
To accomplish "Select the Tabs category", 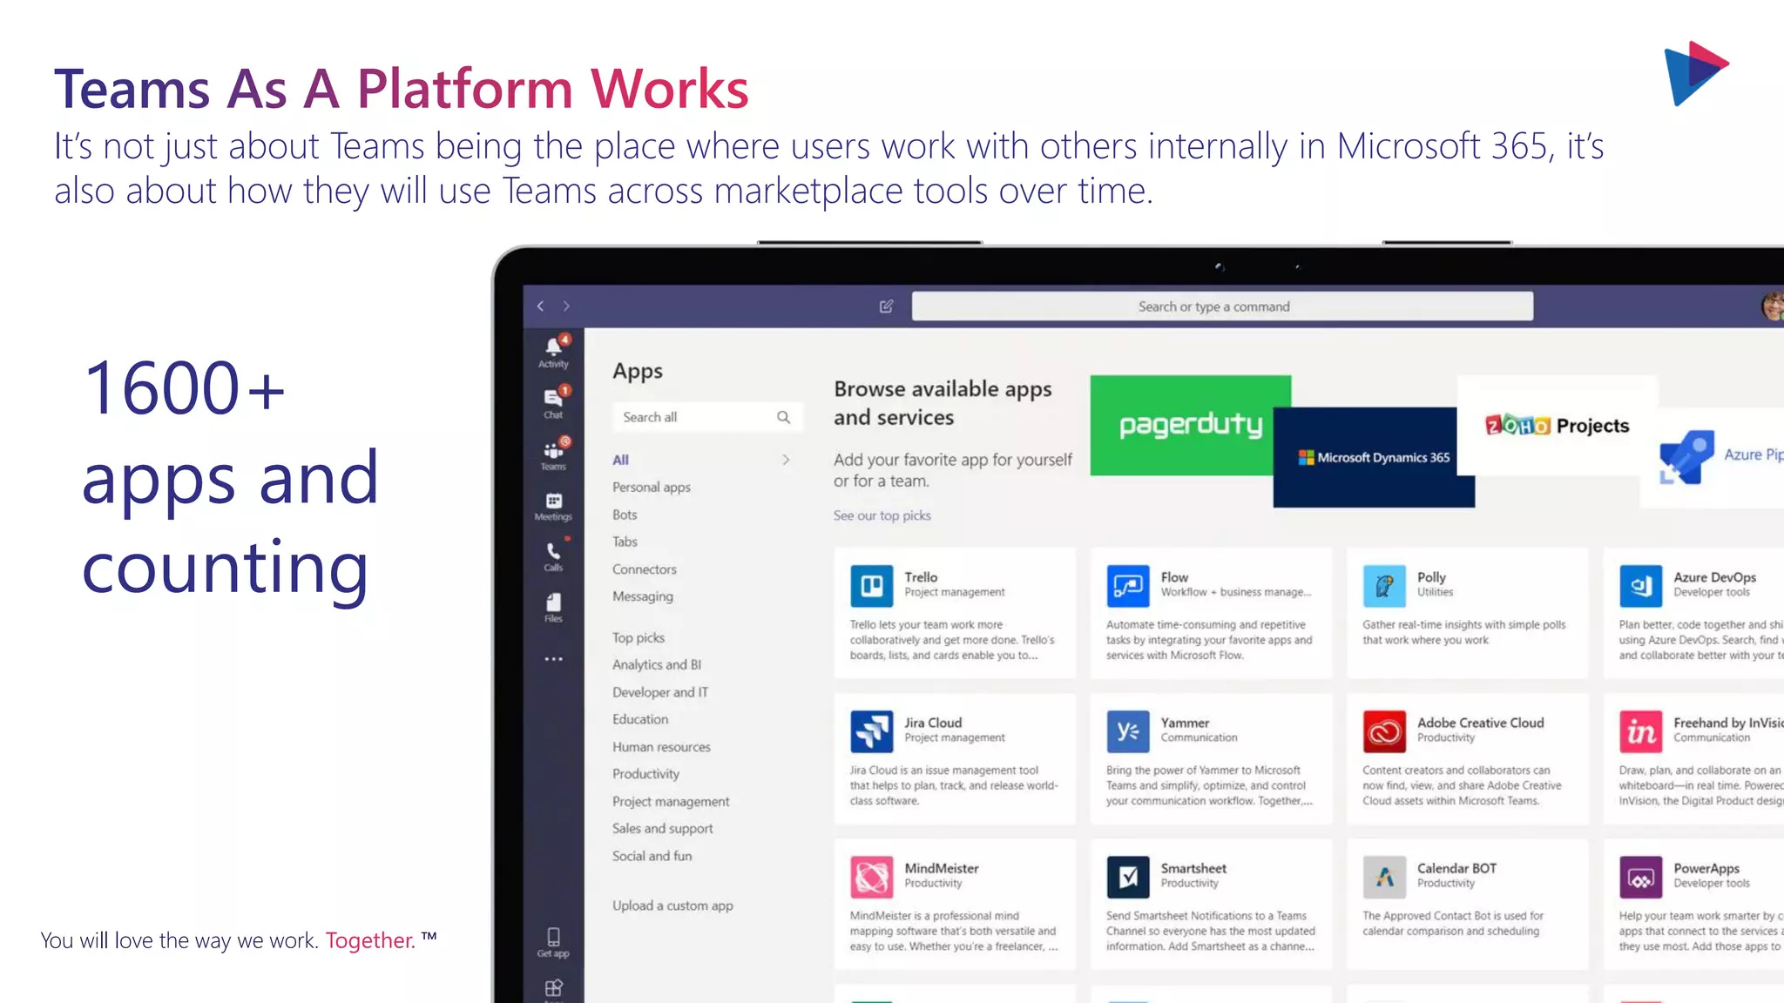I will coord(625,542).
